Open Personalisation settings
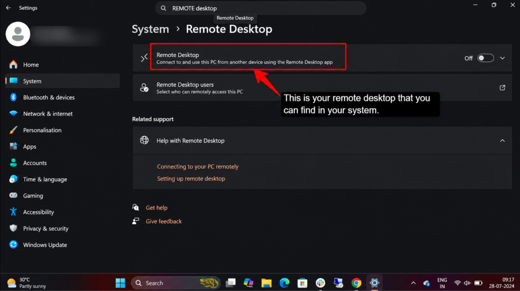Viewport: 520px width, 291px height. (62, 130)
